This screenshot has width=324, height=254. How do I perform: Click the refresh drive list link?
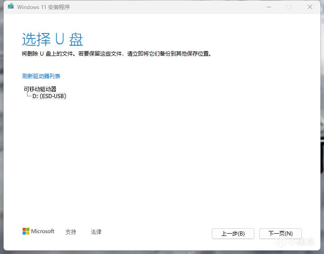point(41,76)
